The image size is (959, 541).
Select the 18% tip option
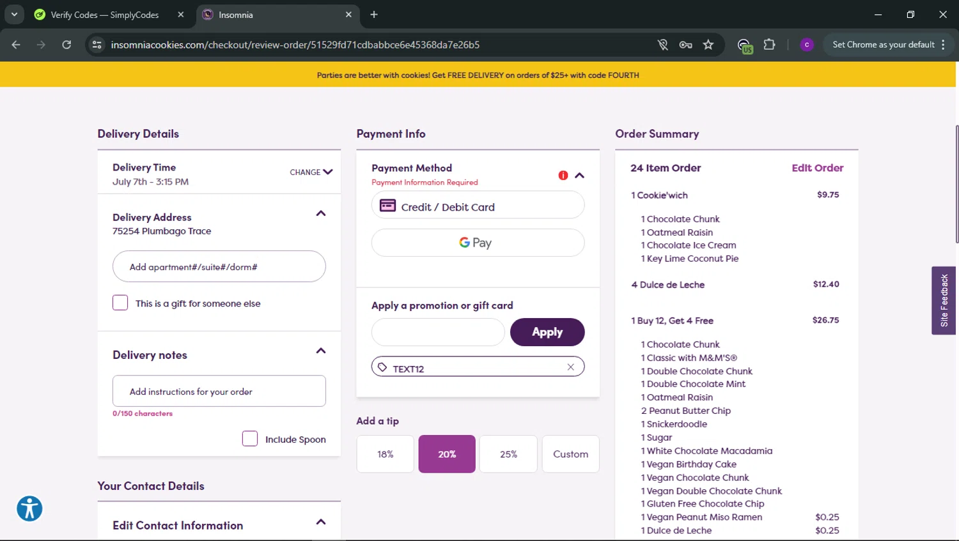pos(386,454)
